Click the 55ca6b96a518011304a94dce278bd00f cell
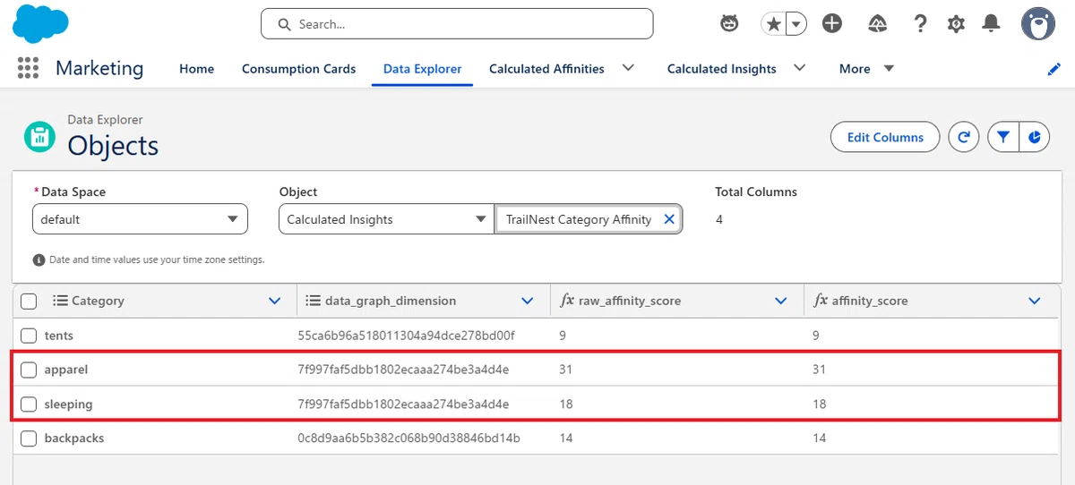The image size is (1075, 485). (x=407, y=336)
